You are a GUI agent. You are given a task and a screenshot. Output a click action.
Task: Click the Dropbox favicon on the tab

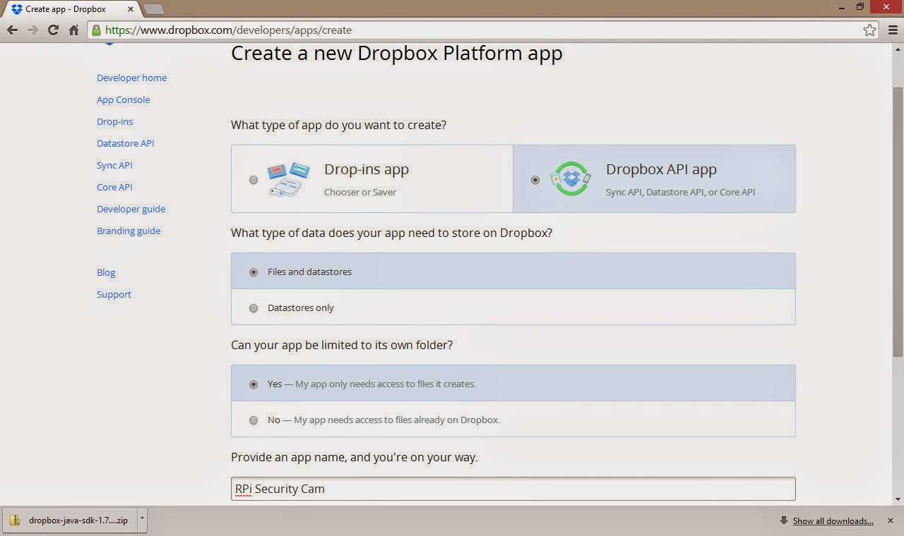17,9
